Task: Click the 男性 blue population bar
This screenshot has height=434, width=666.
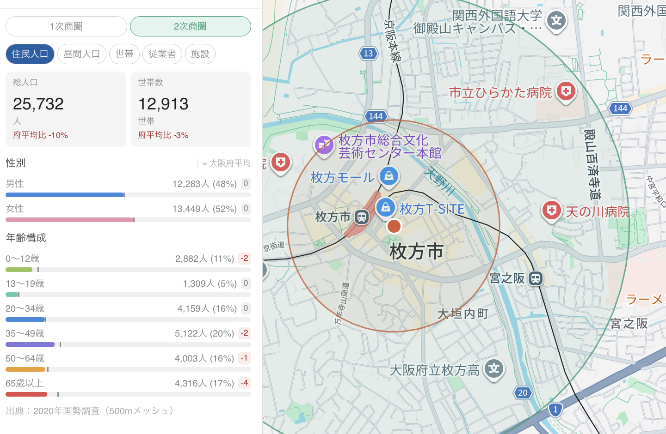Action: [65, 195]
